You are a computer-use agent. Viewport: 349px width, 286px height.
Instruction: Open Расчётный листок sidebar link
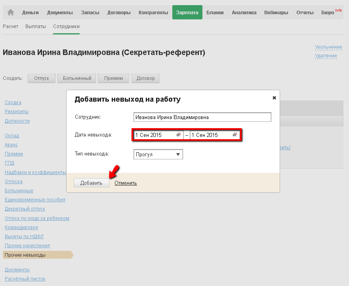(x=25, y=279)
